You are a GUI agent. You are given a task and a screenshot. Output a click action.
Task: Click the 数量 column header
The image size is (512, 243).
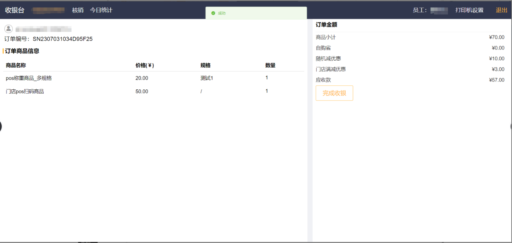pos(270,65)
